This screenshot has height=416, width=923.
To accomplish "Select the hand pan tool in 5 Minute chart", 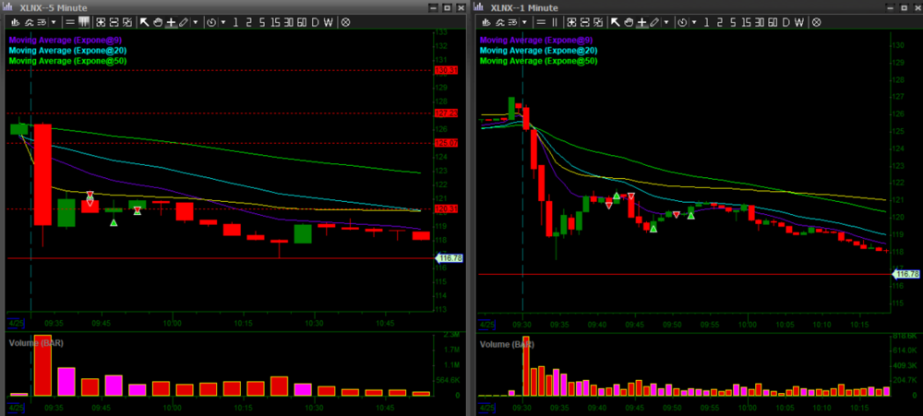I will click(x=157, y=21).
